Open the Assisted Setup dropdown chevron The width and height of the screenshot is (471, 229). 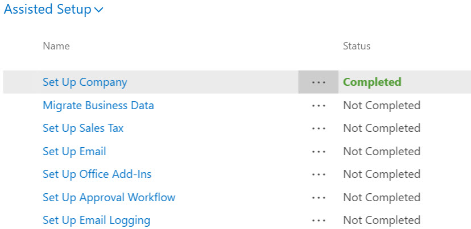pos(99,10)
